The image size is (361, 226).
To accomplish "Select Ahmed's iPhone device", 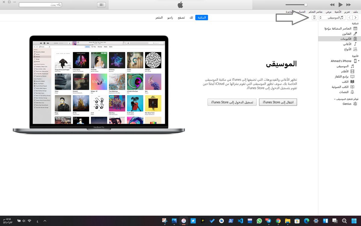I will click(x=341, y=61).
